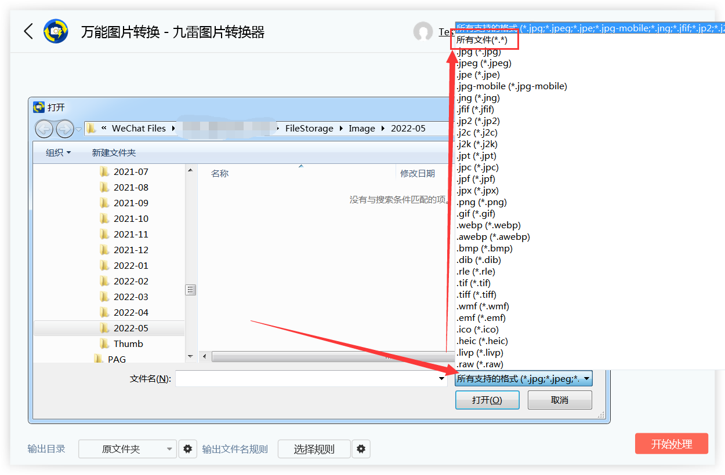Sort by the 修改日期 column header
Viewport: 725px width, 475px height.
418,173
